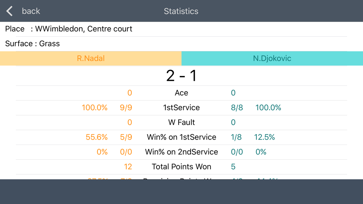Tap the Ace statistic row label

[x=181, y=93]
